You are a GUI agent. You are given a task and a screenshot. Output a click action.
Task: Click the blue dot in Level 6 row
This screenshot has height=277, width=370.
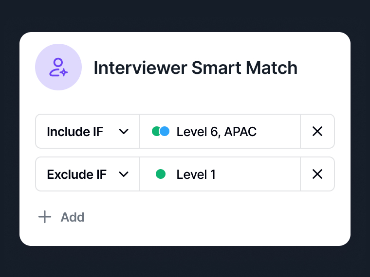[x=165, y=131]
